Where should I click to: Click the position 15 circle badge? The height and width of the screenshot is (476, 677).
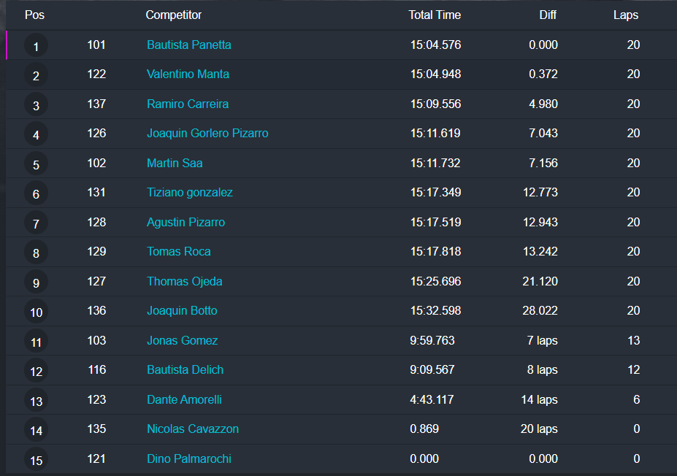click(36, 461)
